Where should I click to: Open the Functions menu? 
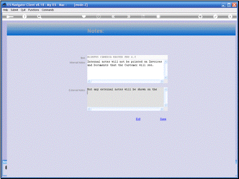34,10
